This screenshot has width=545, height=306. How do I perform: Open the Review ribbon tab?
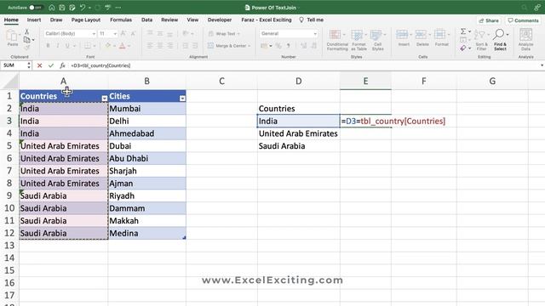coord(169,20)
